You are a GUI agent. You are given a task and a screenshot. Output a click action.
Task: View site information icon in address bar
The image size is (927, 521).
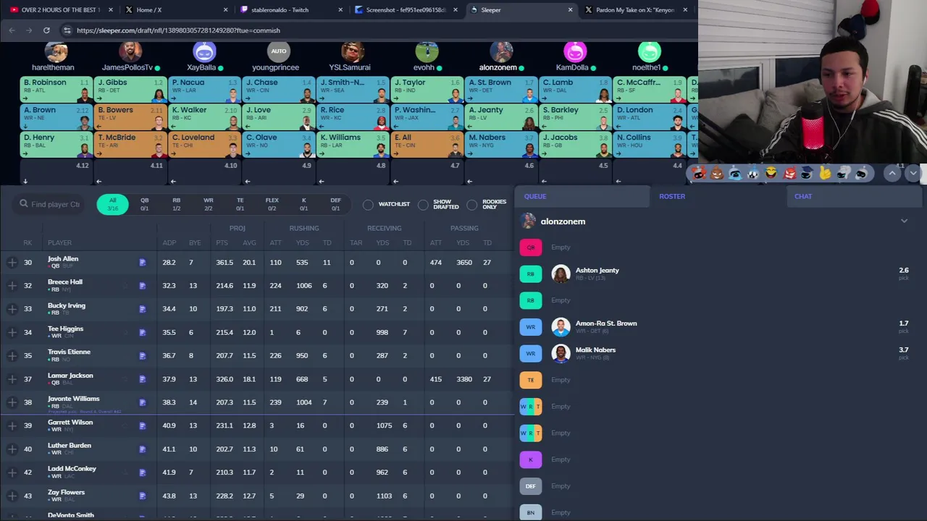[x=67, y=30]
